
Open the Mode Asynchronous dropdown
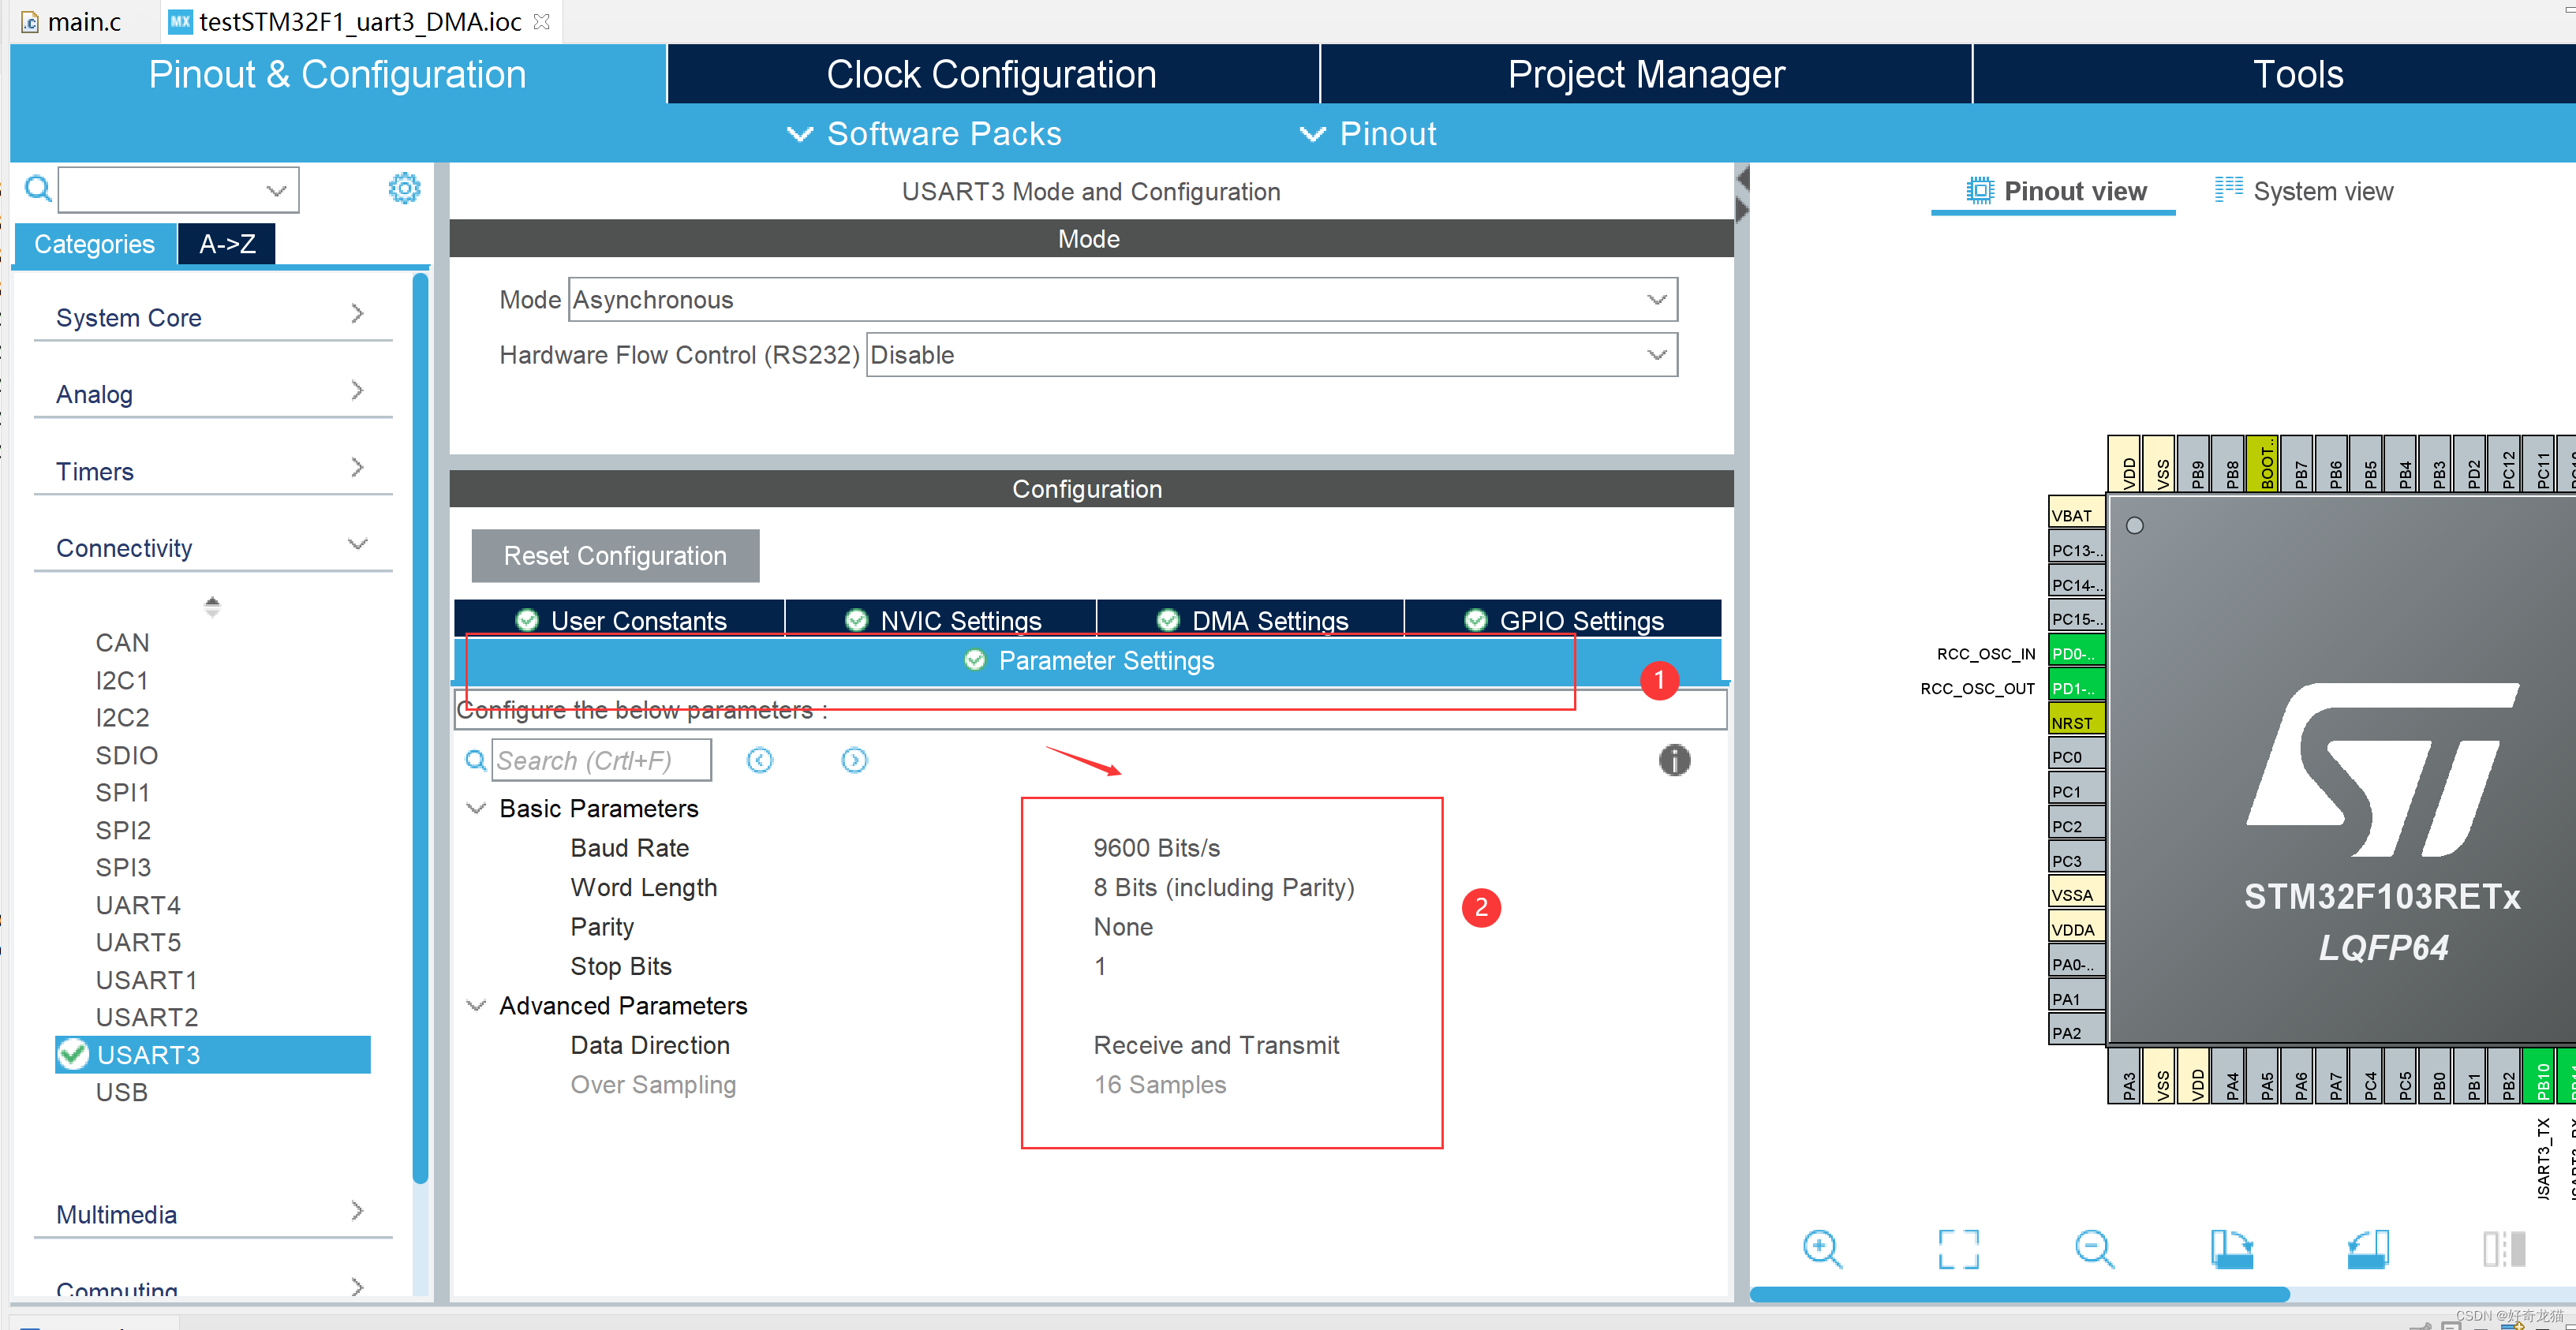(x=1122, y=300)
